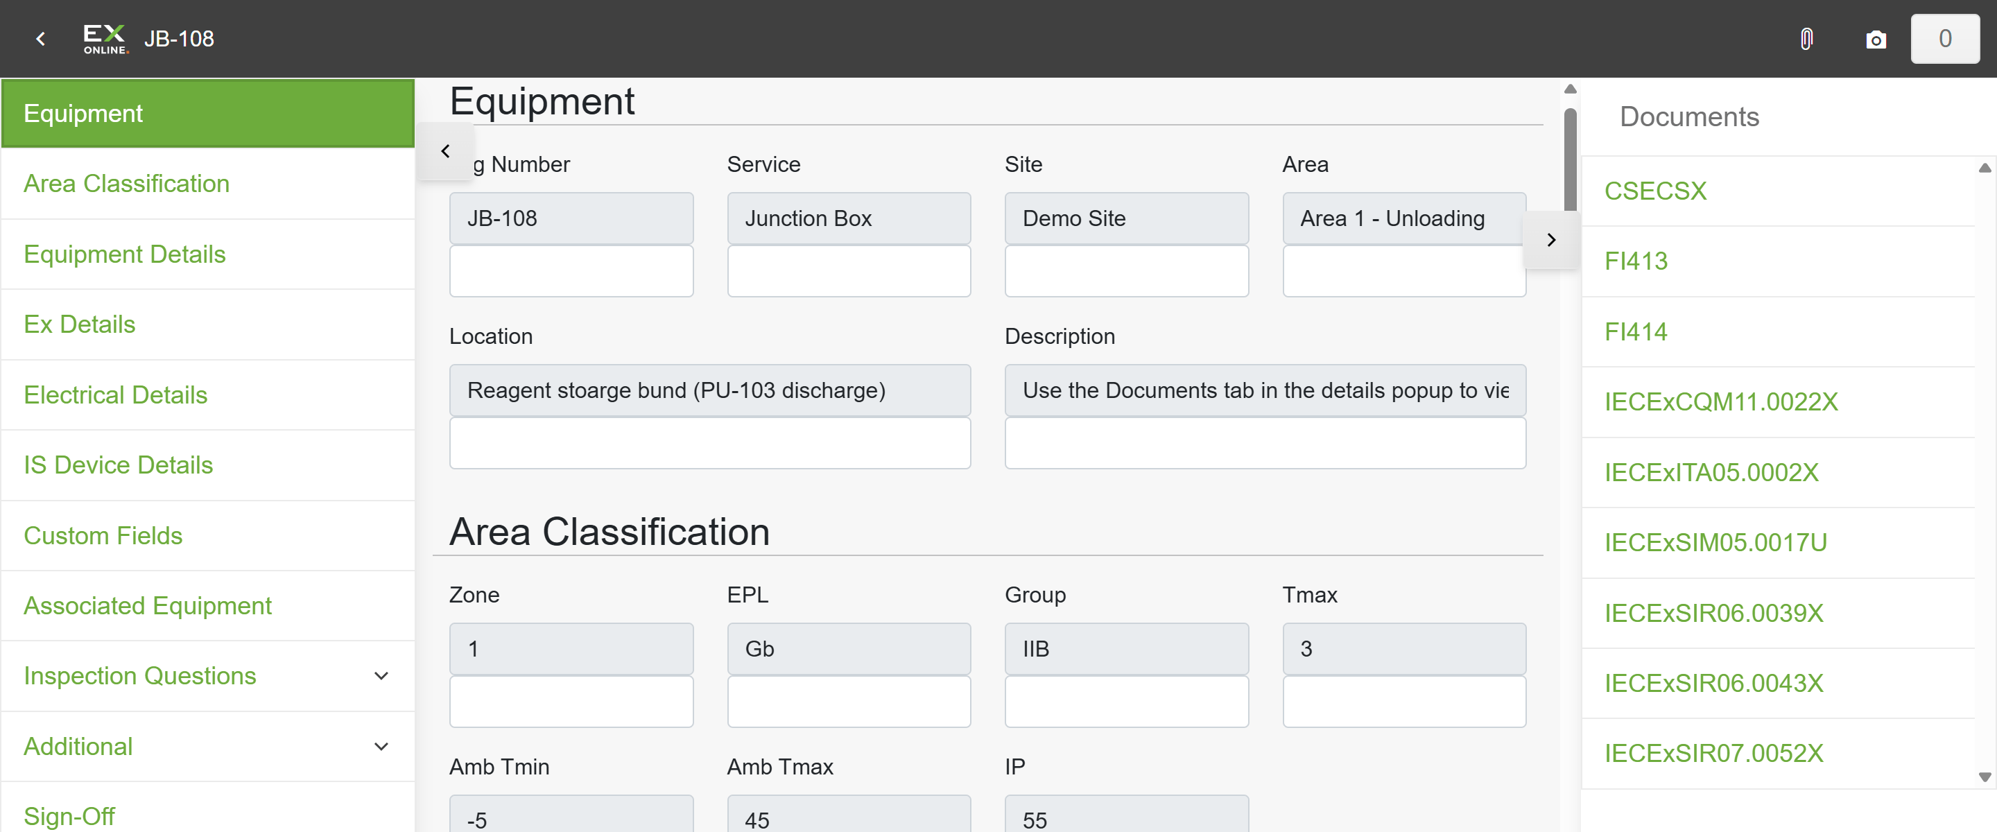
Task: Open the CSECSX document
Action: pyautogui.click(x=1778, y=191)
